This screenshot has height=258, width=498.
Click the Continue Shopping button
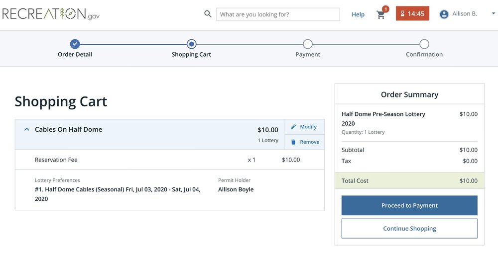tap(409, 229)
